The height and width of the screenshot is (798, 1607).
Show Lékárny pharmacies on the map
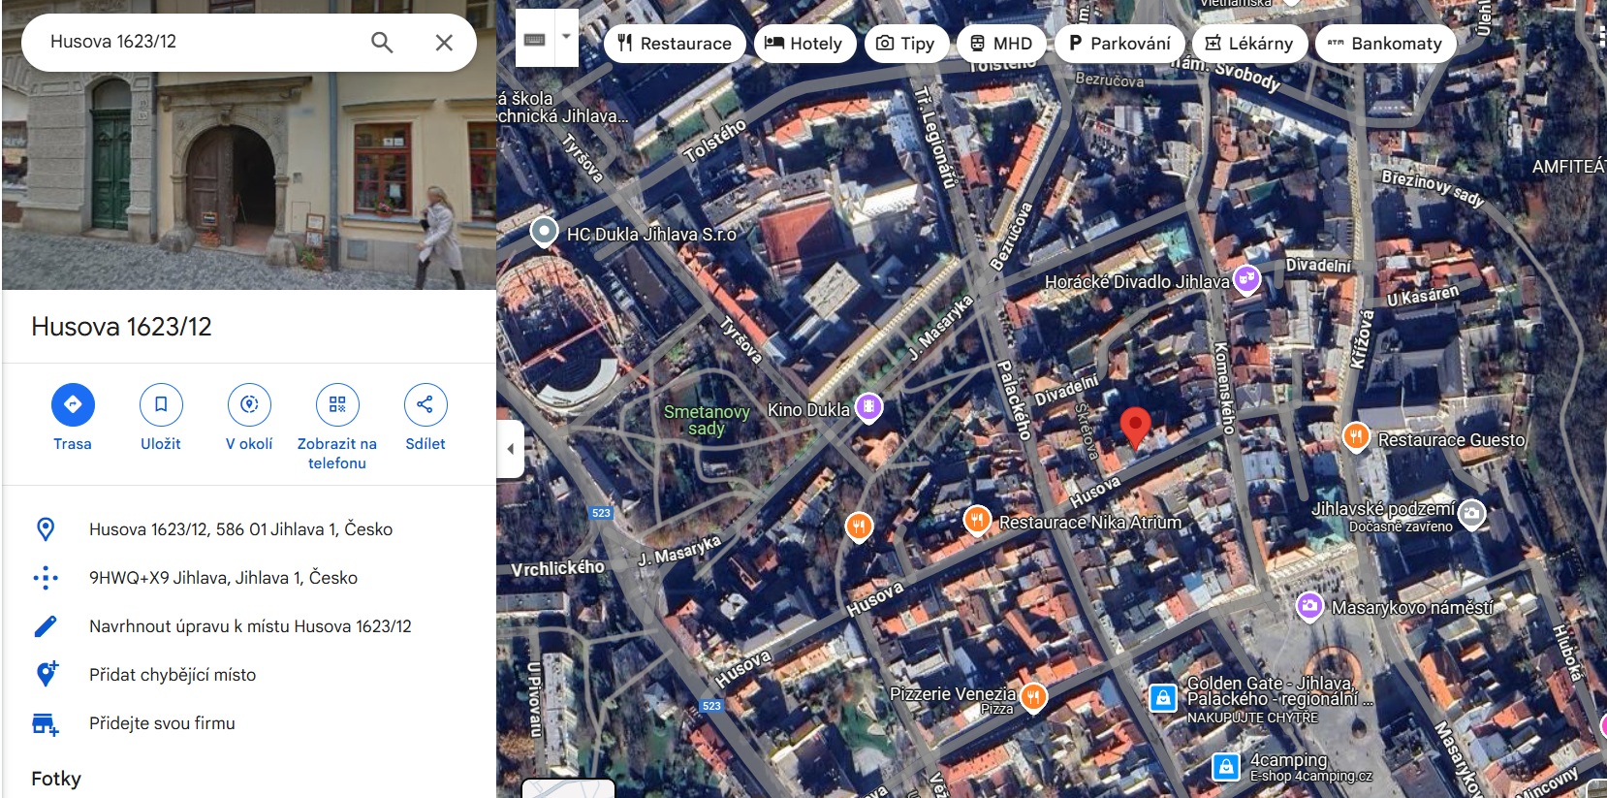tap(1249, 44)
